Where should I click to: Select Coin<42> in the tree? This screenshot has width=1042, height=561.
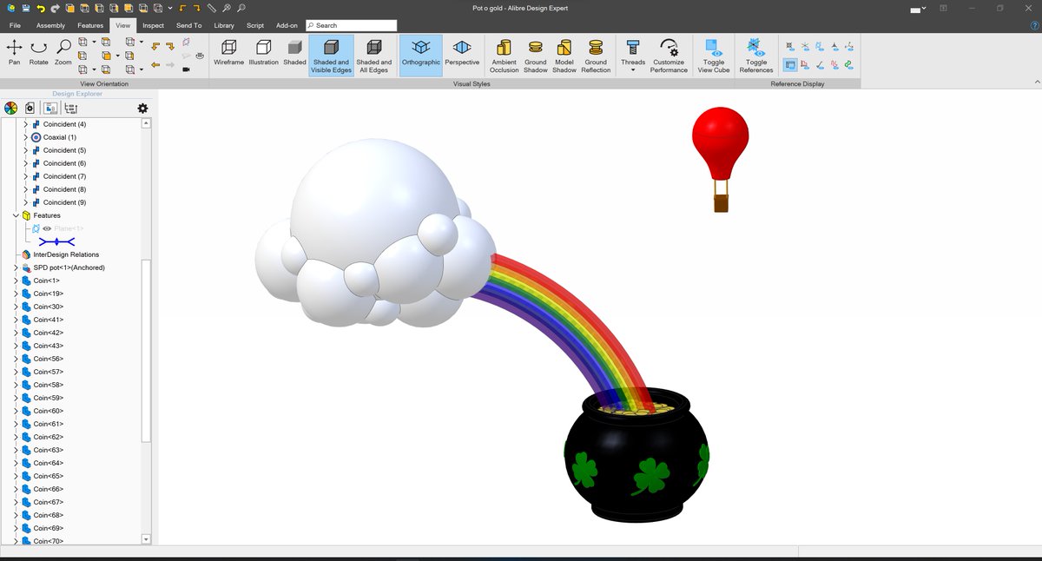(49, 333)
